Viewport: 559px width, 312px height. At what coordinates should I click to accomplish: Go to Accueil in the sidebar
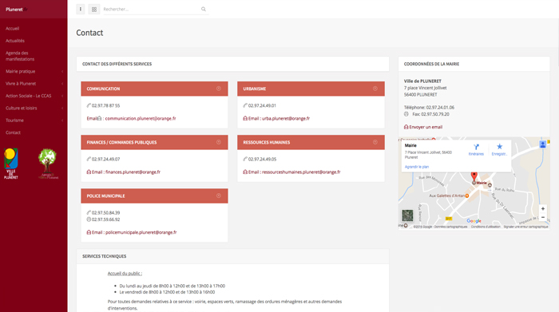tap(13, 29)
